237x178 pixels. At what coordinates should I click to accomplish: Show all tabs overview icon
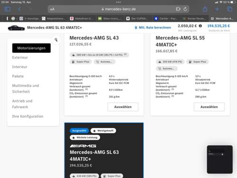point(230,9)
